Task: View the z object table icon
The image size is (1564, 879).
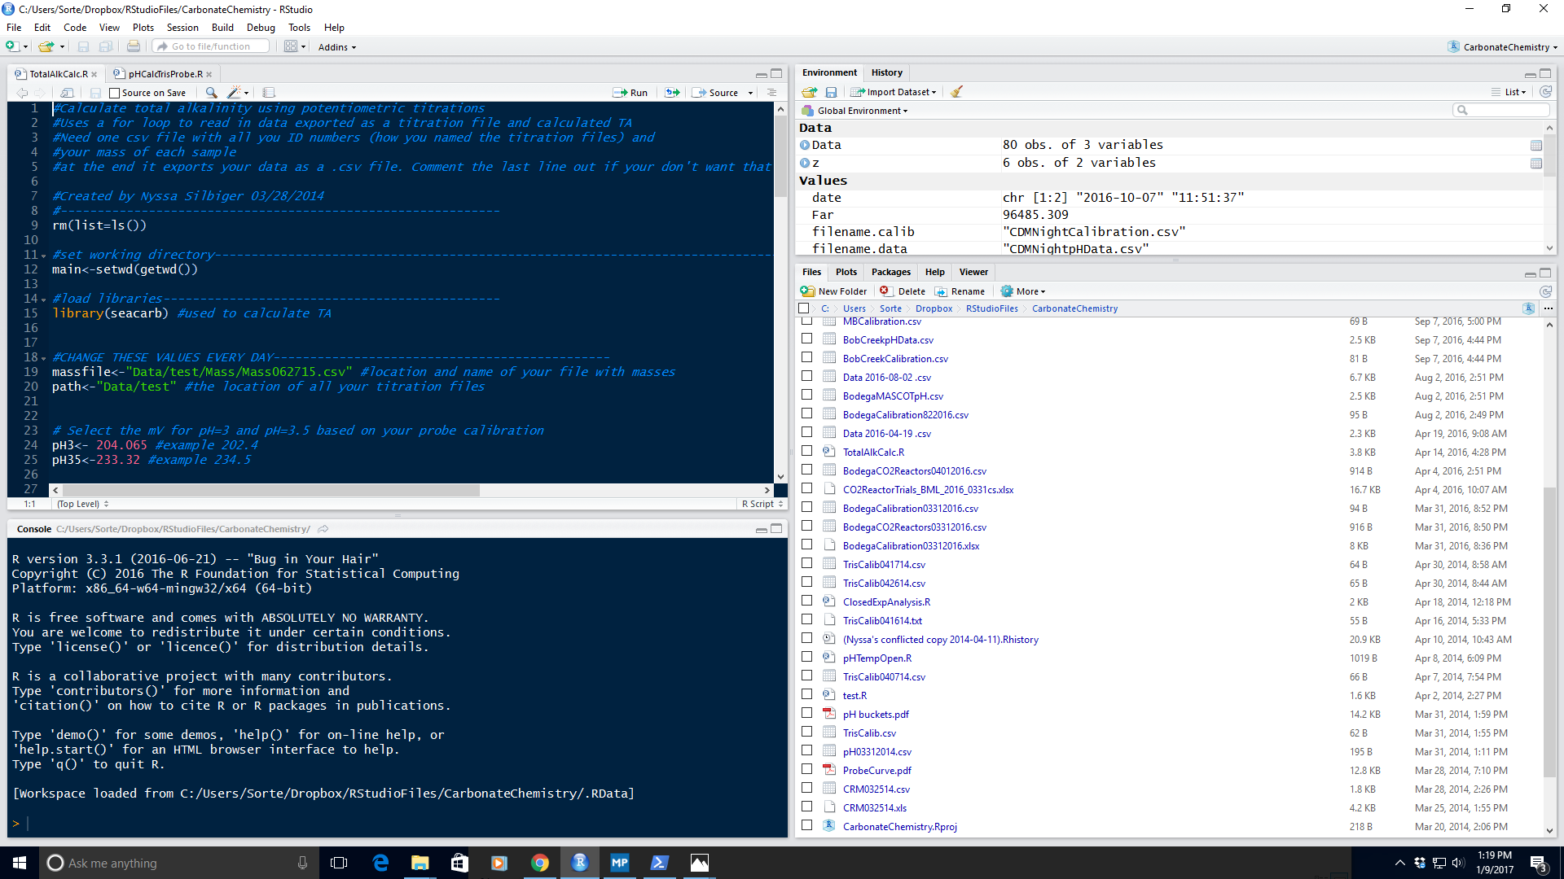Action: pos(1535,163)
